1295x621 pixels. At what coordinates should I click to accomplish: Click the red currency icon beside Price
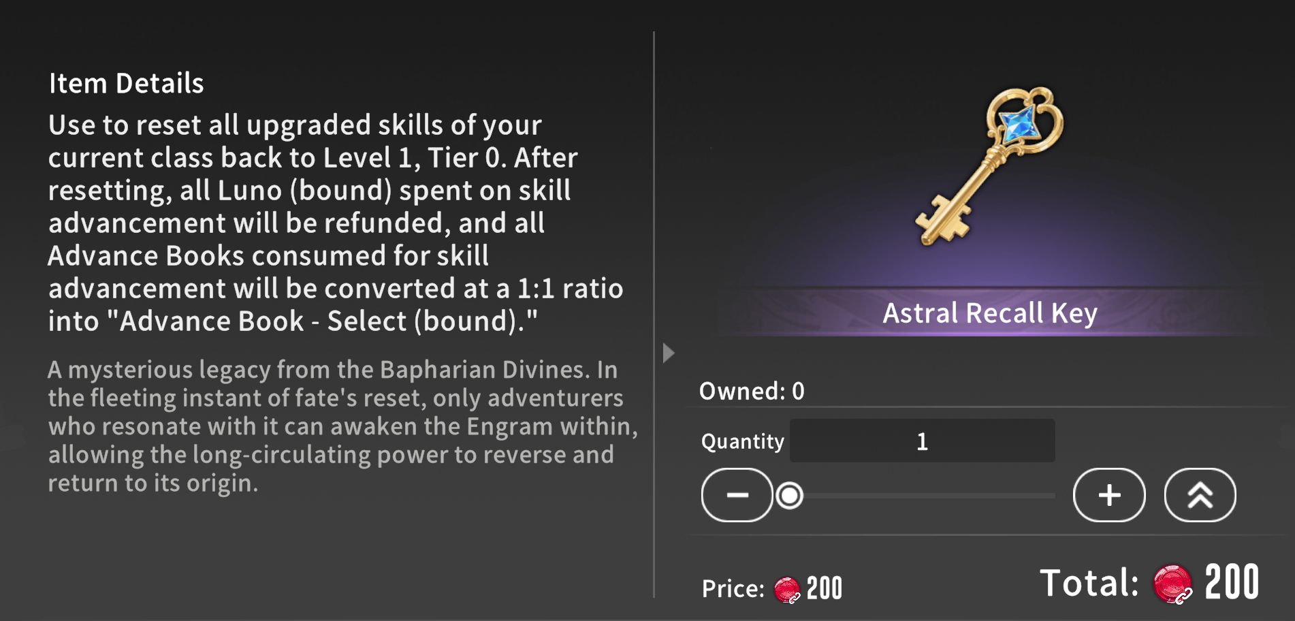pyautogui.click(x=788, y=589)
